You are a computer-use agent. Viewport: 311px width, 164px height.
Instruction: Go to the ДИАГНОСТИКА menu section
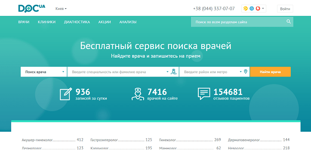(77, 22)
